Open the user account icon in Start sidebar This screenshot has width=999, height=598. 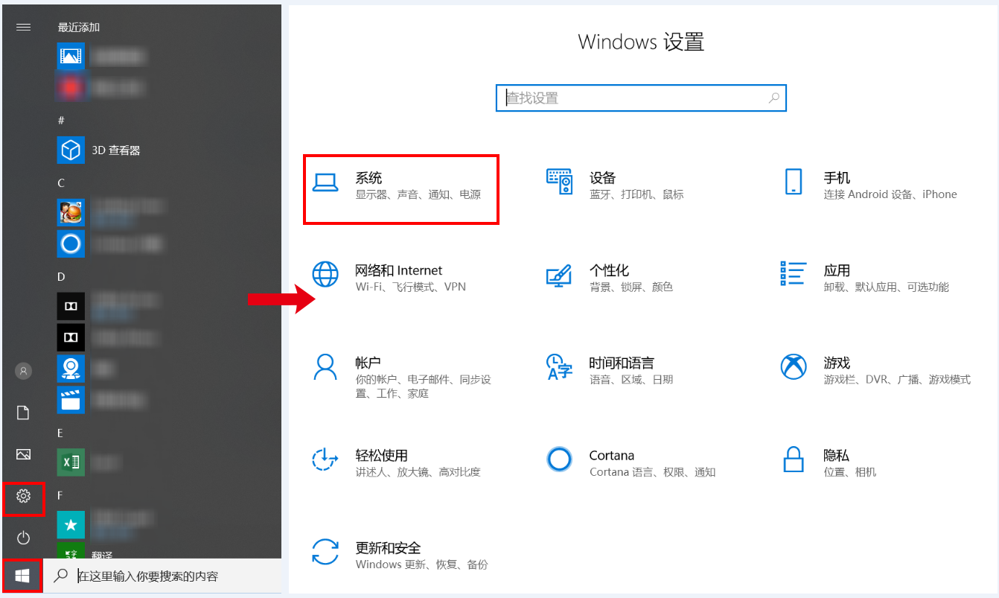23,370
